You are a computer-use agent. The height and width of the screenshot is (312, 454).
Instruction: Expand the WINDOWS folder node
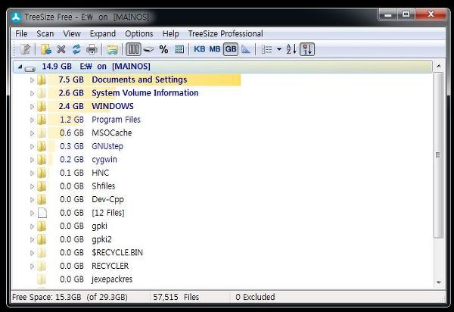pyautogui.click(x=32, y=107)
